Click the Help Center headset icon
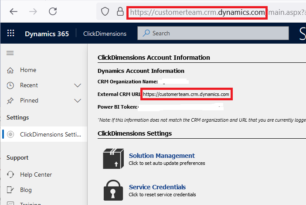The height and width of the screenshot is (205, 306). [10, 174]
